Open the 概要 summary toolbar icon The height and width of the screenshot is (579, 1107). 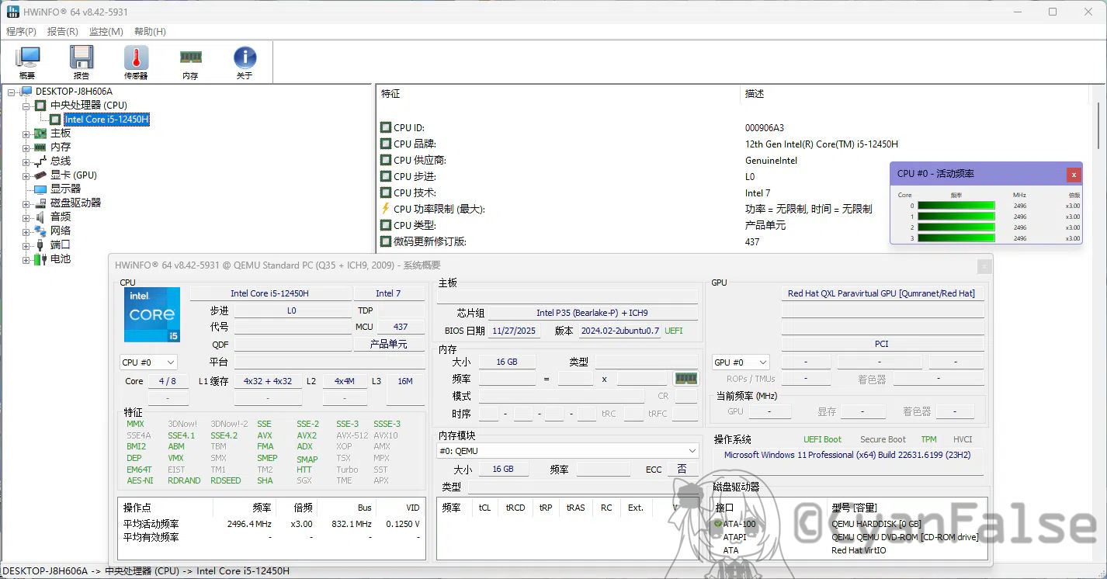(27, 61)
